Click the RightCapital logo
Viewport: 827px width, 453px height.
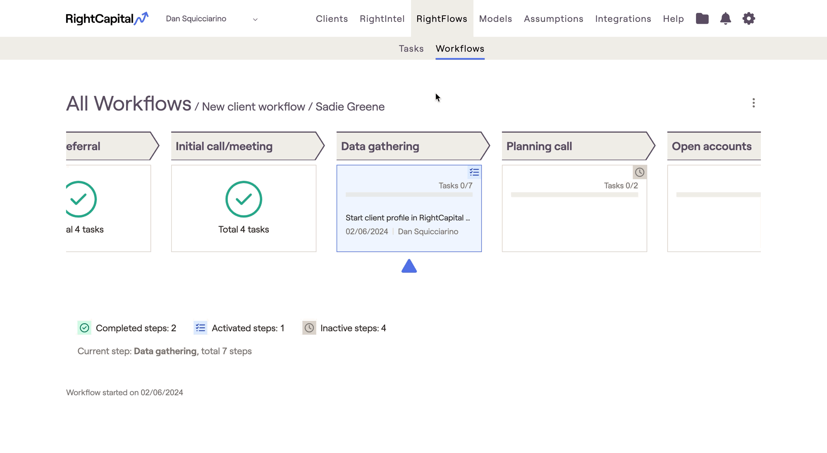point(107,19)
